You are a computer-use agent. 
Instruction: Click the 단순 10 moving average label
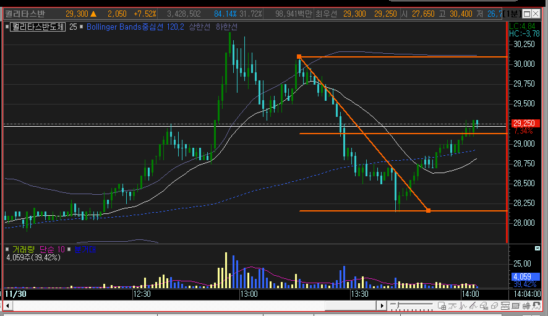point(52,249)
